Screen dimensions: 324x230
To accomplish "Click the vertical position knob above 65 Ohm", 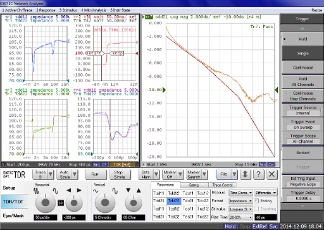I will (134, 203).
